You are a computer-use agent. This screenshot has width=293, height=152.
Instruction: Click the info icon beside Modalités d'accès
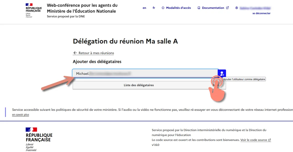coord(163,8)
